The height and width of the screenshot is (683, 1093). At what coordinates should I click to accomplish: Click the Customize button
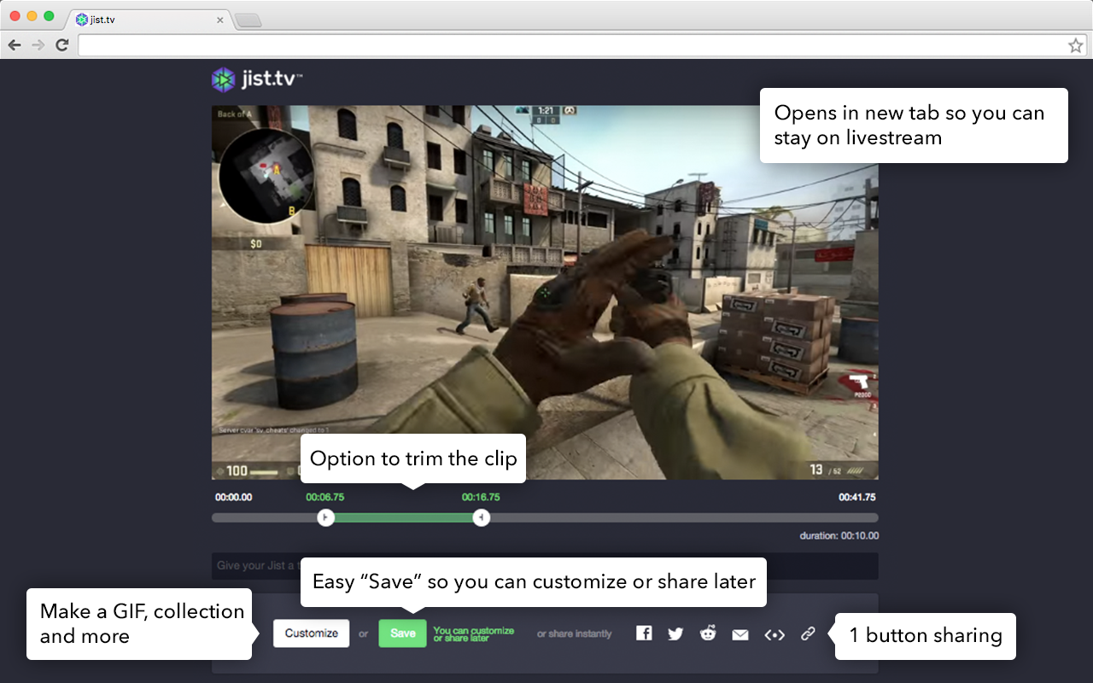click(312, 633)
